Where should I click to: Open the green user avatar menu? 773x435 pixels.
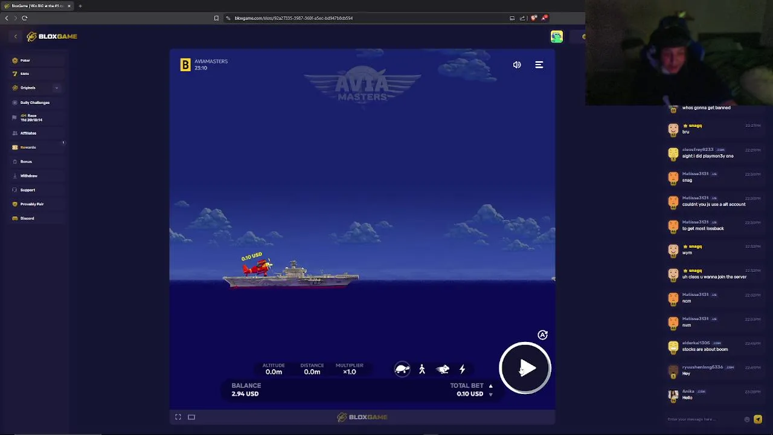pyautogui.click(x=556, y=37)
